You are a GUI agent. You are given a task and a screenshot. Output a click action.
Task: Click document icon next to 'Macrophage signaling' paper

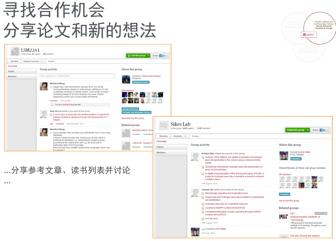coord(203,193)
